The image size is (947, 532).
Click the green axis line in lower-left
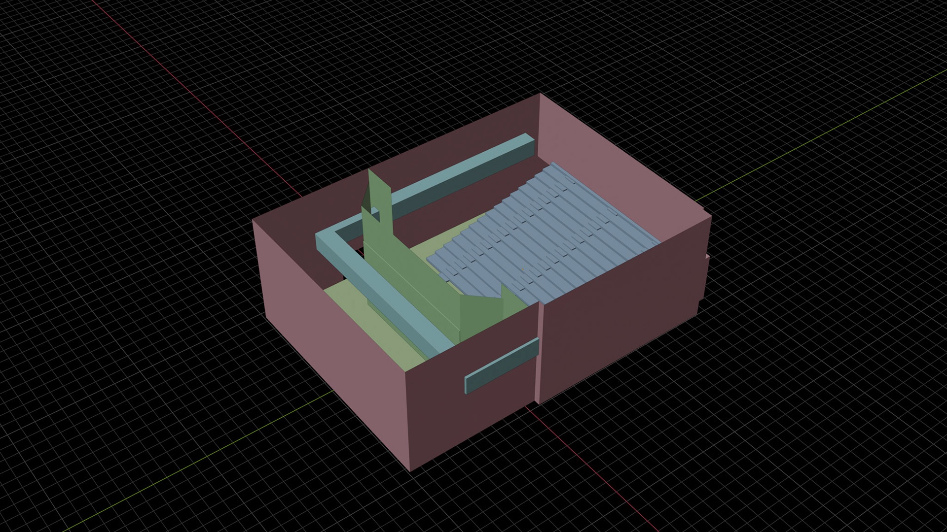[197, 461]
